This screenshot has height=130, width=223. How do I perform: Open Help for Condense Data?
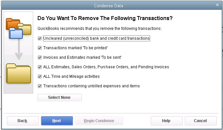pyautogui.click(x=167, y=121)
